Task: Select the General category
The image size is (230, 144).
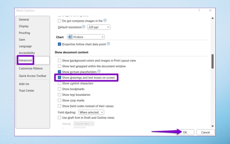Action: 24,20
